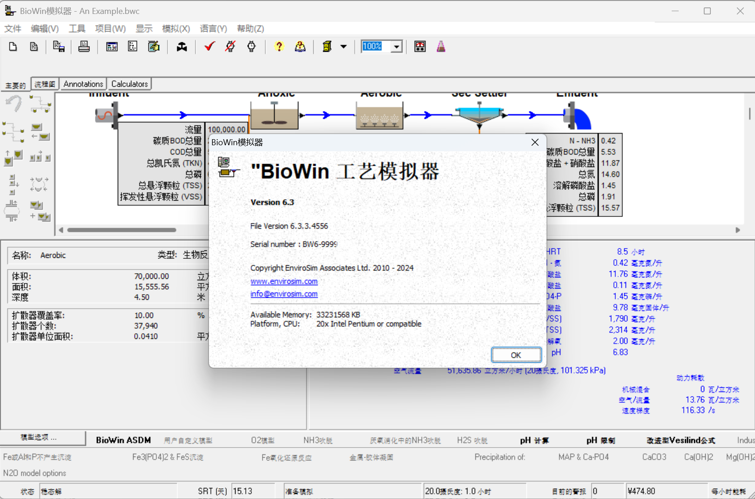Click OK in the BioWin about dialog

pos(516,355)
